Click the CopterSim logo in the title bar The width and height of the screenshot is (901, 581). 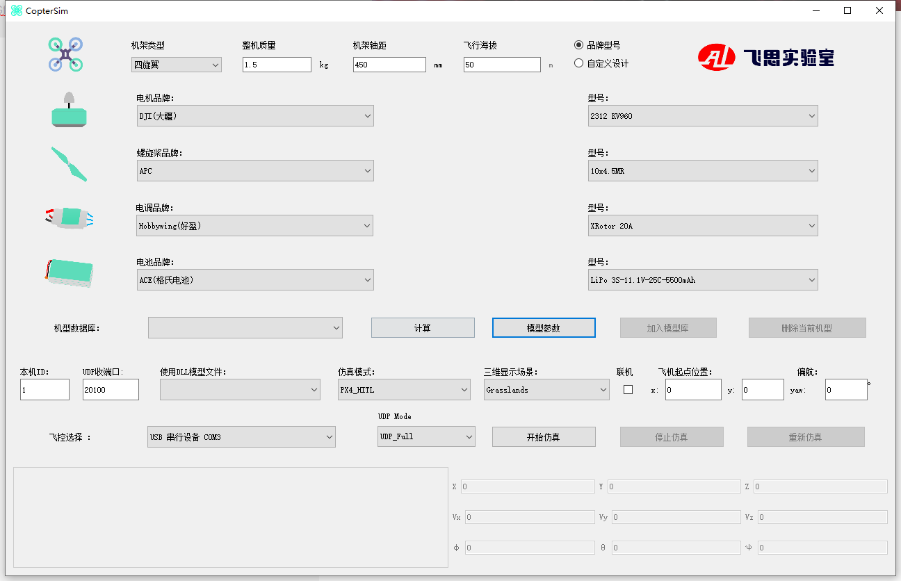(14, 10)
